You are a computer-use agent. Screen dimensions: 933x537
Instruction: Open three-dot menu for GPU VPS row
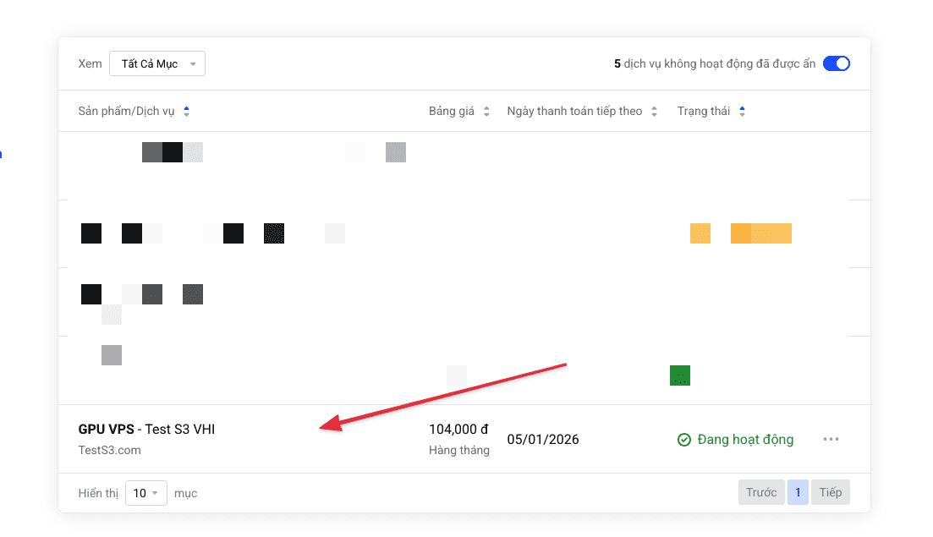pyautogui.click(x=831, y=439)
